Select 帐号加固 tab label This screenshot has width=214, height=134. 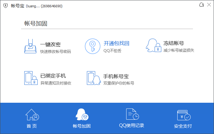82,126
